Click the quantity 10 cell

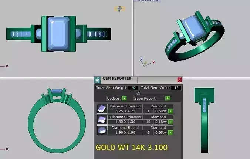tap(148, 122)
